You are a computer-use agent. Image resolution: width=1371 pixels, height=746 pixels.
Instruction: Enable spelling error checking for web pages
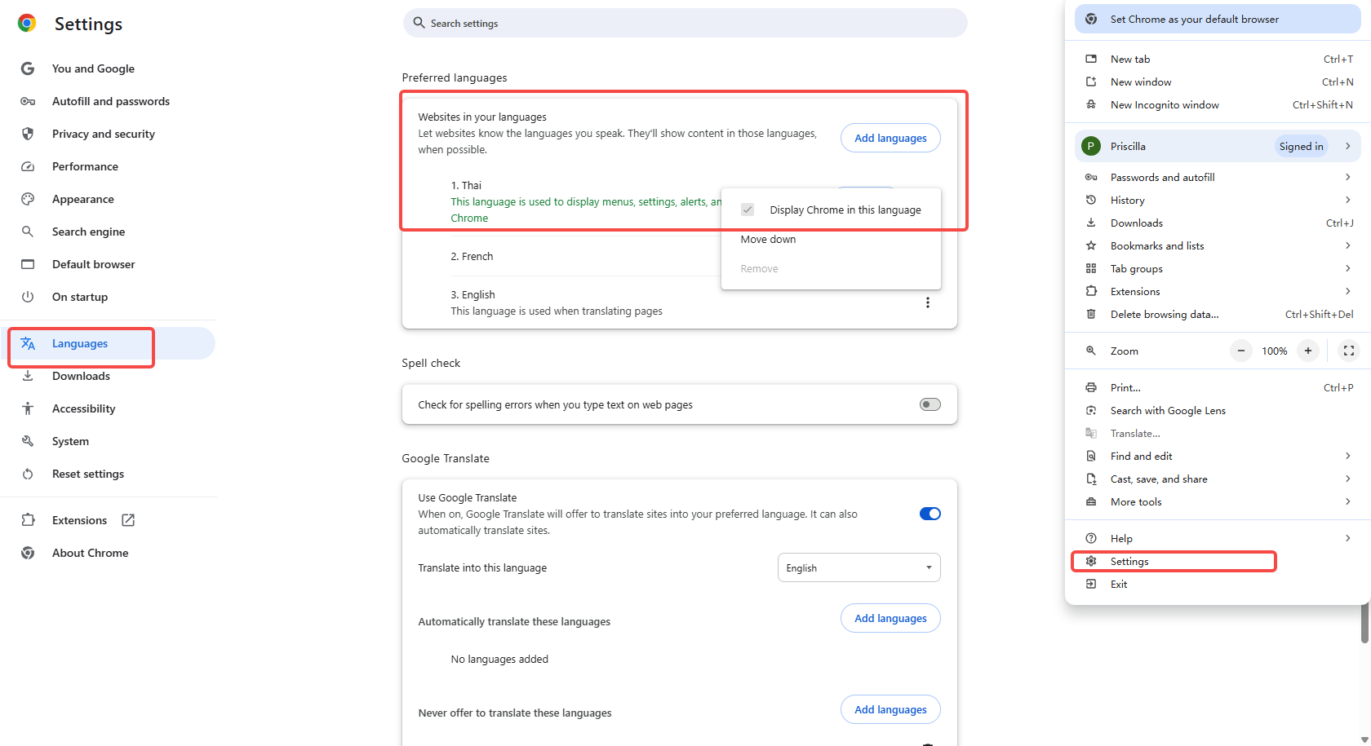click(x=930, y=404)
